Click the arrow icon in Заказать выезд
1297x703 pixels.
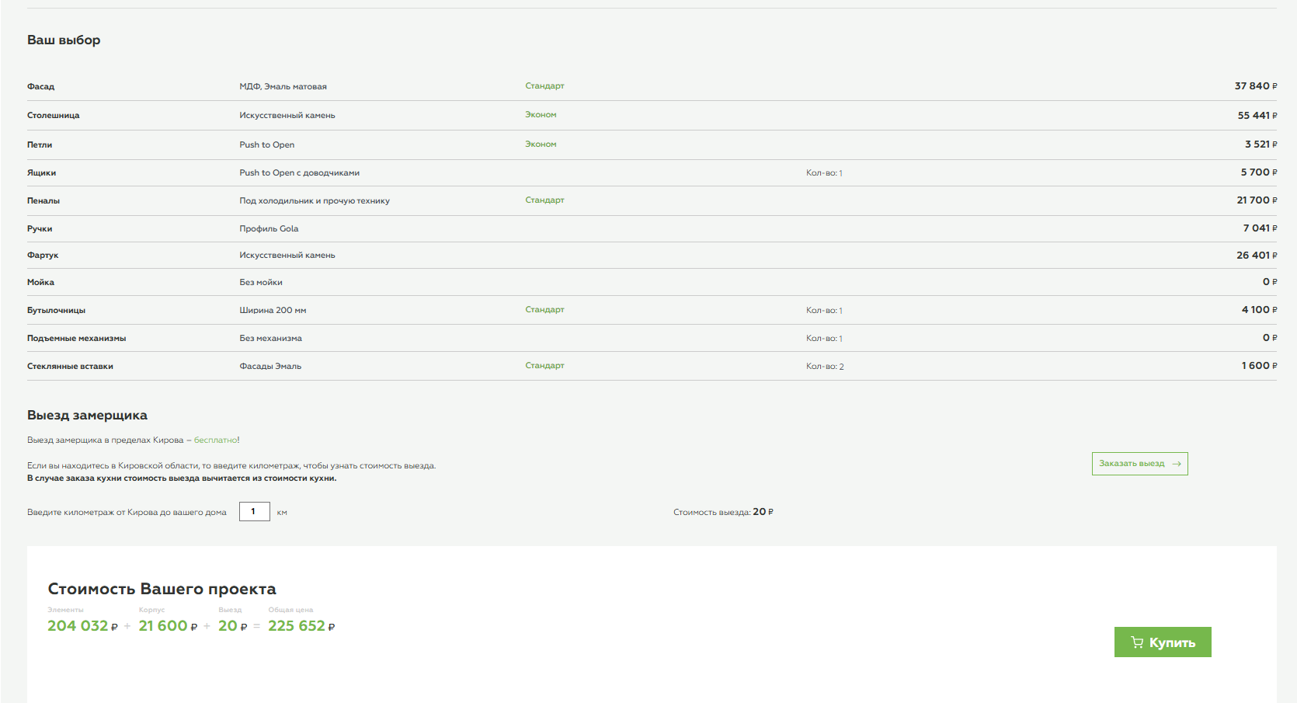(1177, 464)
